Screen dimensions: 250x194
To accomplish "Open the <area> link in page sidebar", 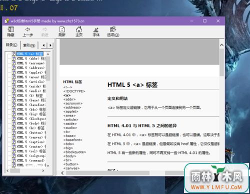I will (69, 115).
